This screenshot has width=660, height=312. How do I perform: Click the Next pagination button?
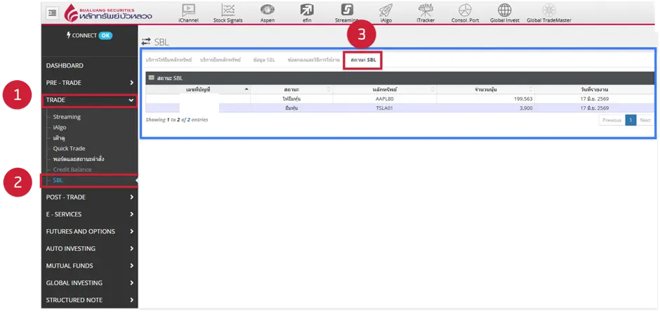pyautogui.click(x=645, y=120)
